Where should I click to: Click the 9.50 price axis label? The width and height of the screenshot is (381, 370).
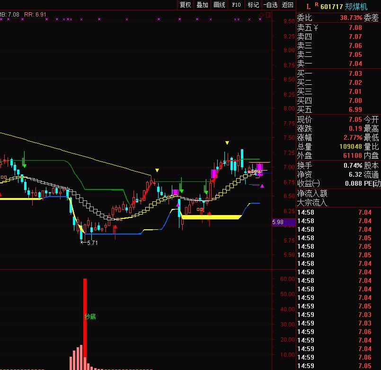point(289,21)
